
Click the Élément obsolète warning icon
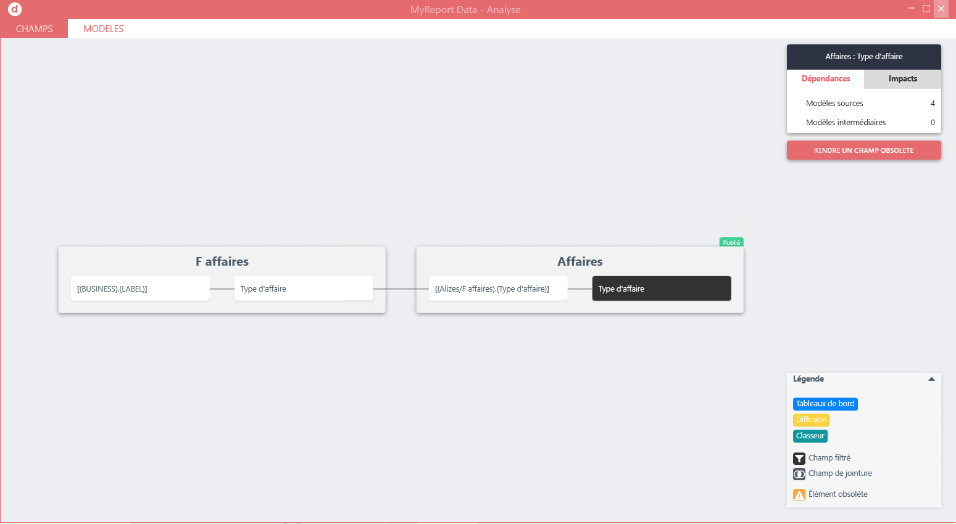click(799, 495)
